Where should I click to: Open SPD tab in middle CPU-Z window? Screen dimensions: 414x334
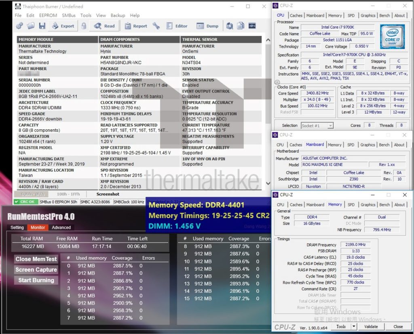pos(351,145)
